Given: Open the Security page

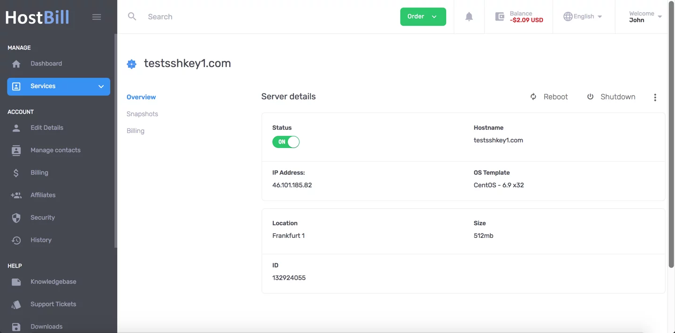Looking at the screenshot, I should click(43, 218).
